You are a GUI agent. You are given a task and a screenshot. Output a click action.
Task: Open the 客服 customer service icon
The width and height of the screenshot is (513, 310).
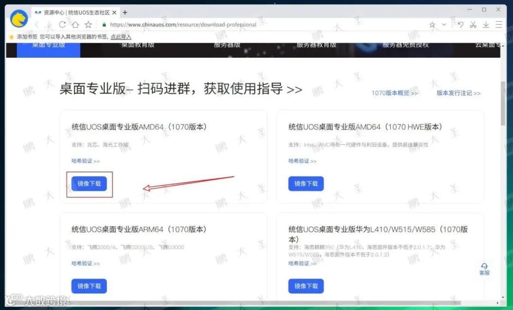484,269
